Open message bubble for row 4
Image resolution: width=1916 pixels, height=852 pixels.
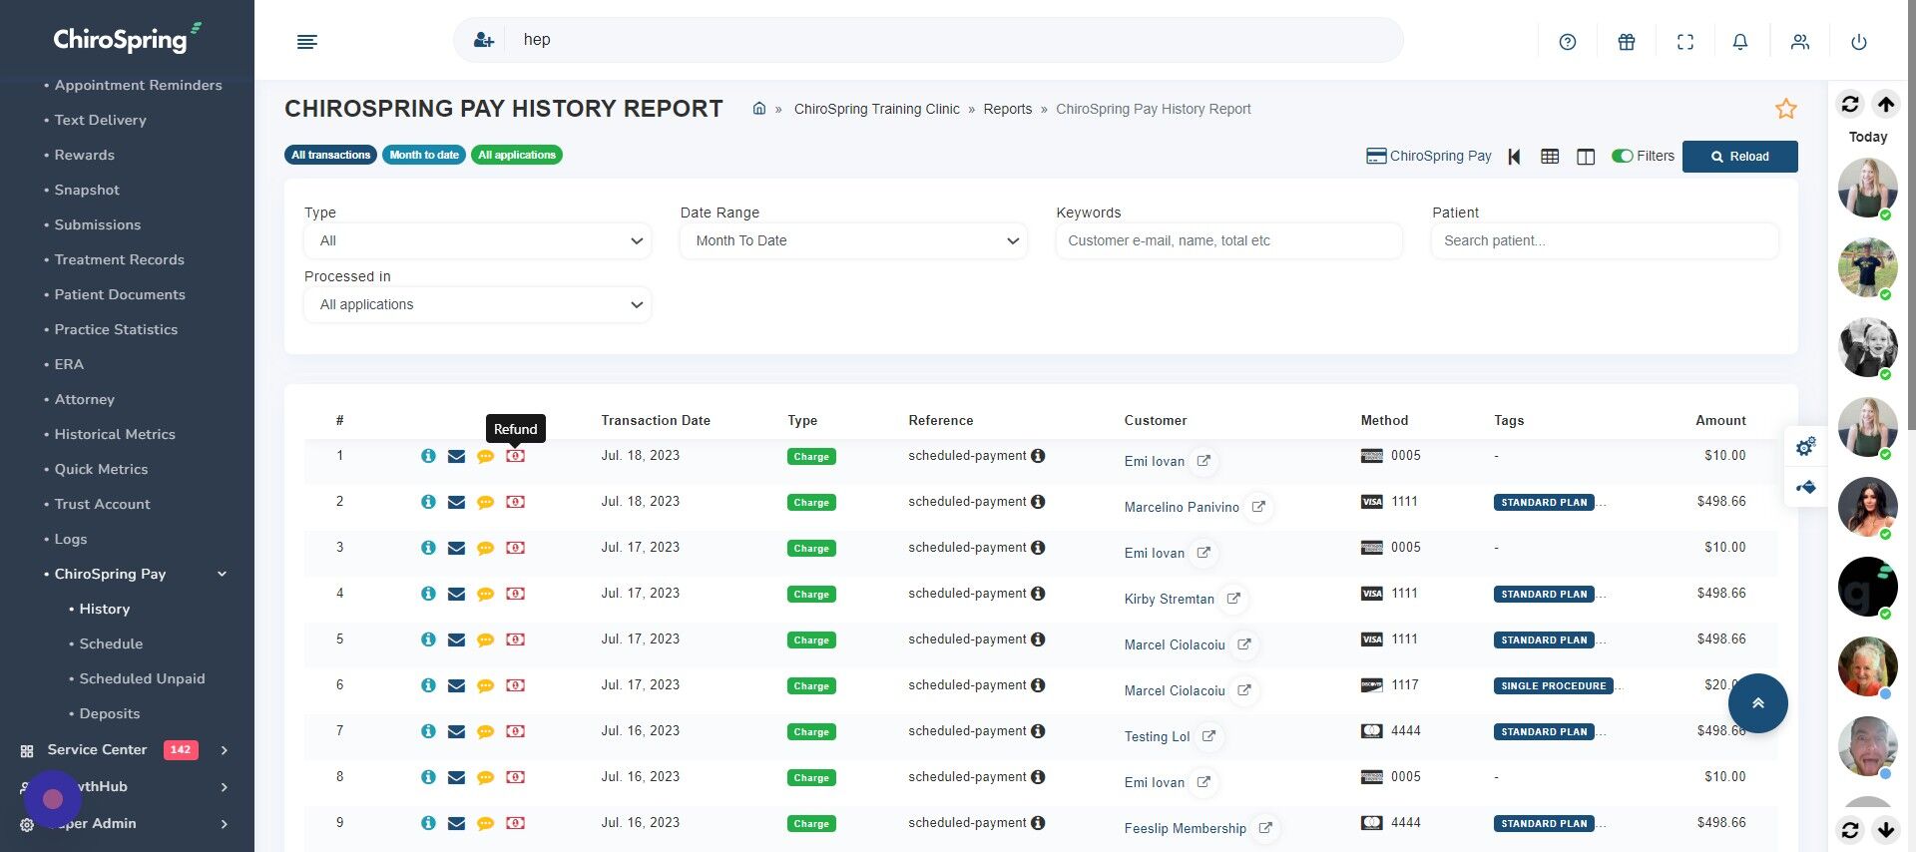pos(485,594)
